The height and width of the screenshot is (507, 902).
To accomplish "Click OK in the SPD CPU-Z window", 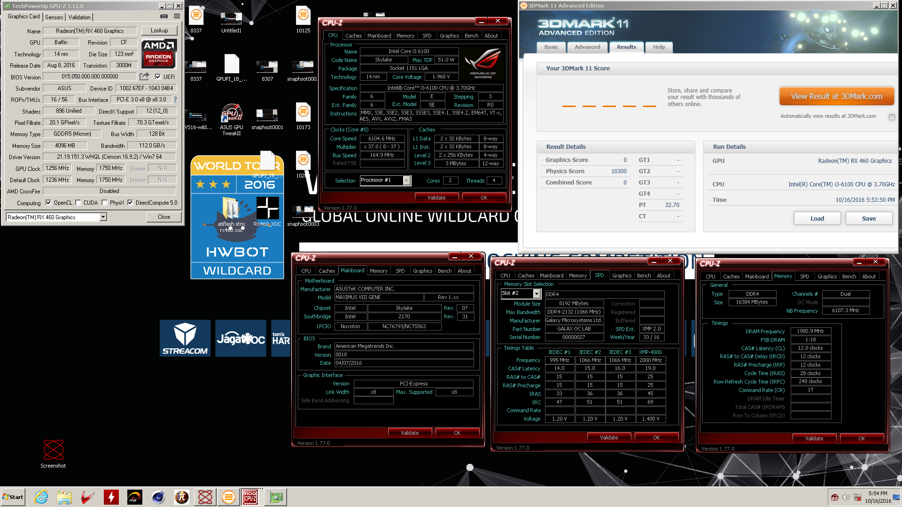I will tap(656, 438).
